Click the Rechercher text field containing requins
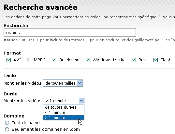This screenshot has width=175, height=134. pyautogui.click(x=70, y=32)
